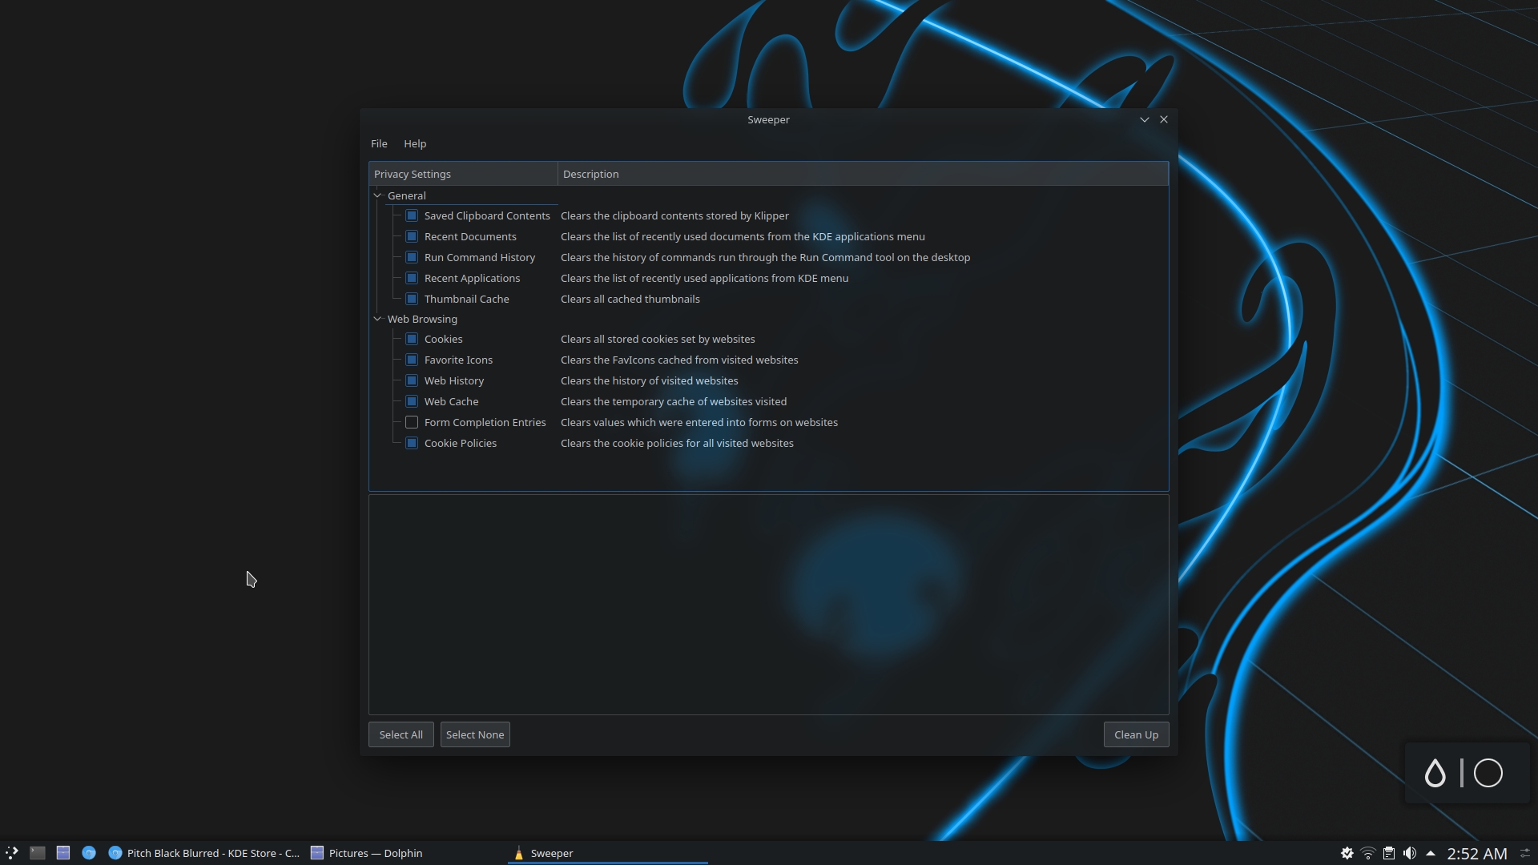Open the panel configuration sliders icon
This screenshot has width=1538, height=865.
[x=1525, y=853]
